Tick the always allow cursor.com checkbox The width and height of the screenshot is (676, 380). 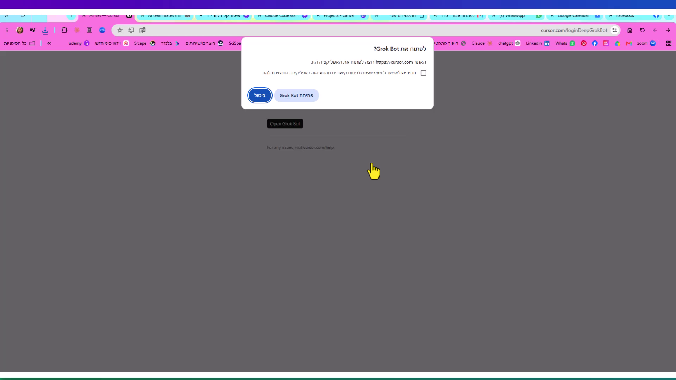tap(424, 73)
